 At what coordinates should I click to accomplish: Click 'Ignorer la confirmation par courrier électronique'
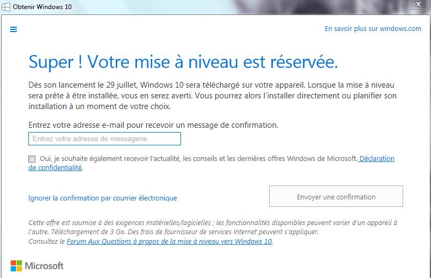click(x=102, y=198)
